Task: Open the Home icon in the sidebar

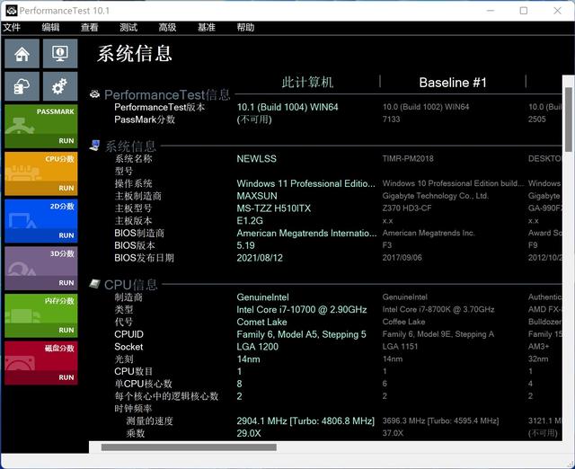Action: coord(22,54)
